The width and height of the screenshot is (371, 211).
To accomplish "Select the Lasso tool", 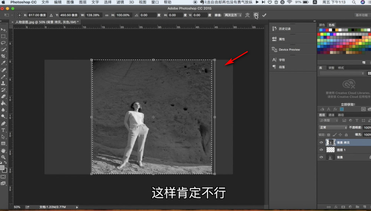I will pos(3,43).
